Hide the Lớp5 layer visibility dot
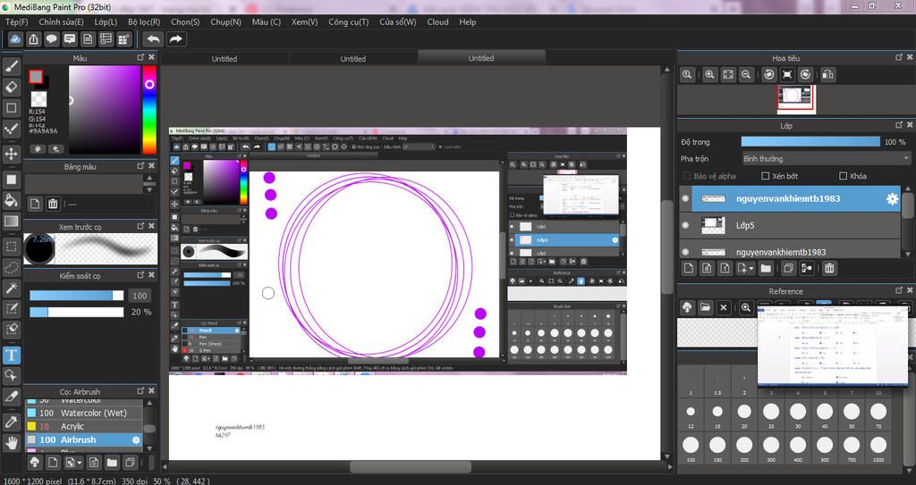Viewport: 916px width, 485px height. (686, 225)
